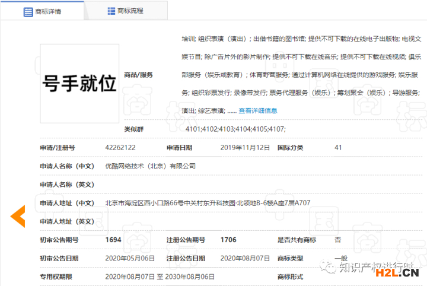The image size is (427, 286).
Task: Click registration number 42262122
Action: tap(120, 148)
